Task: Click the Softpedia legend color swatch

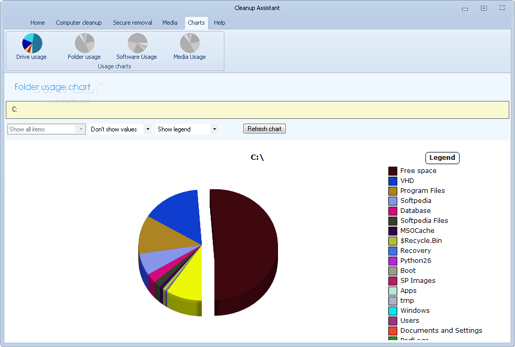Action: pyautogui.click(x=393, y=201)
